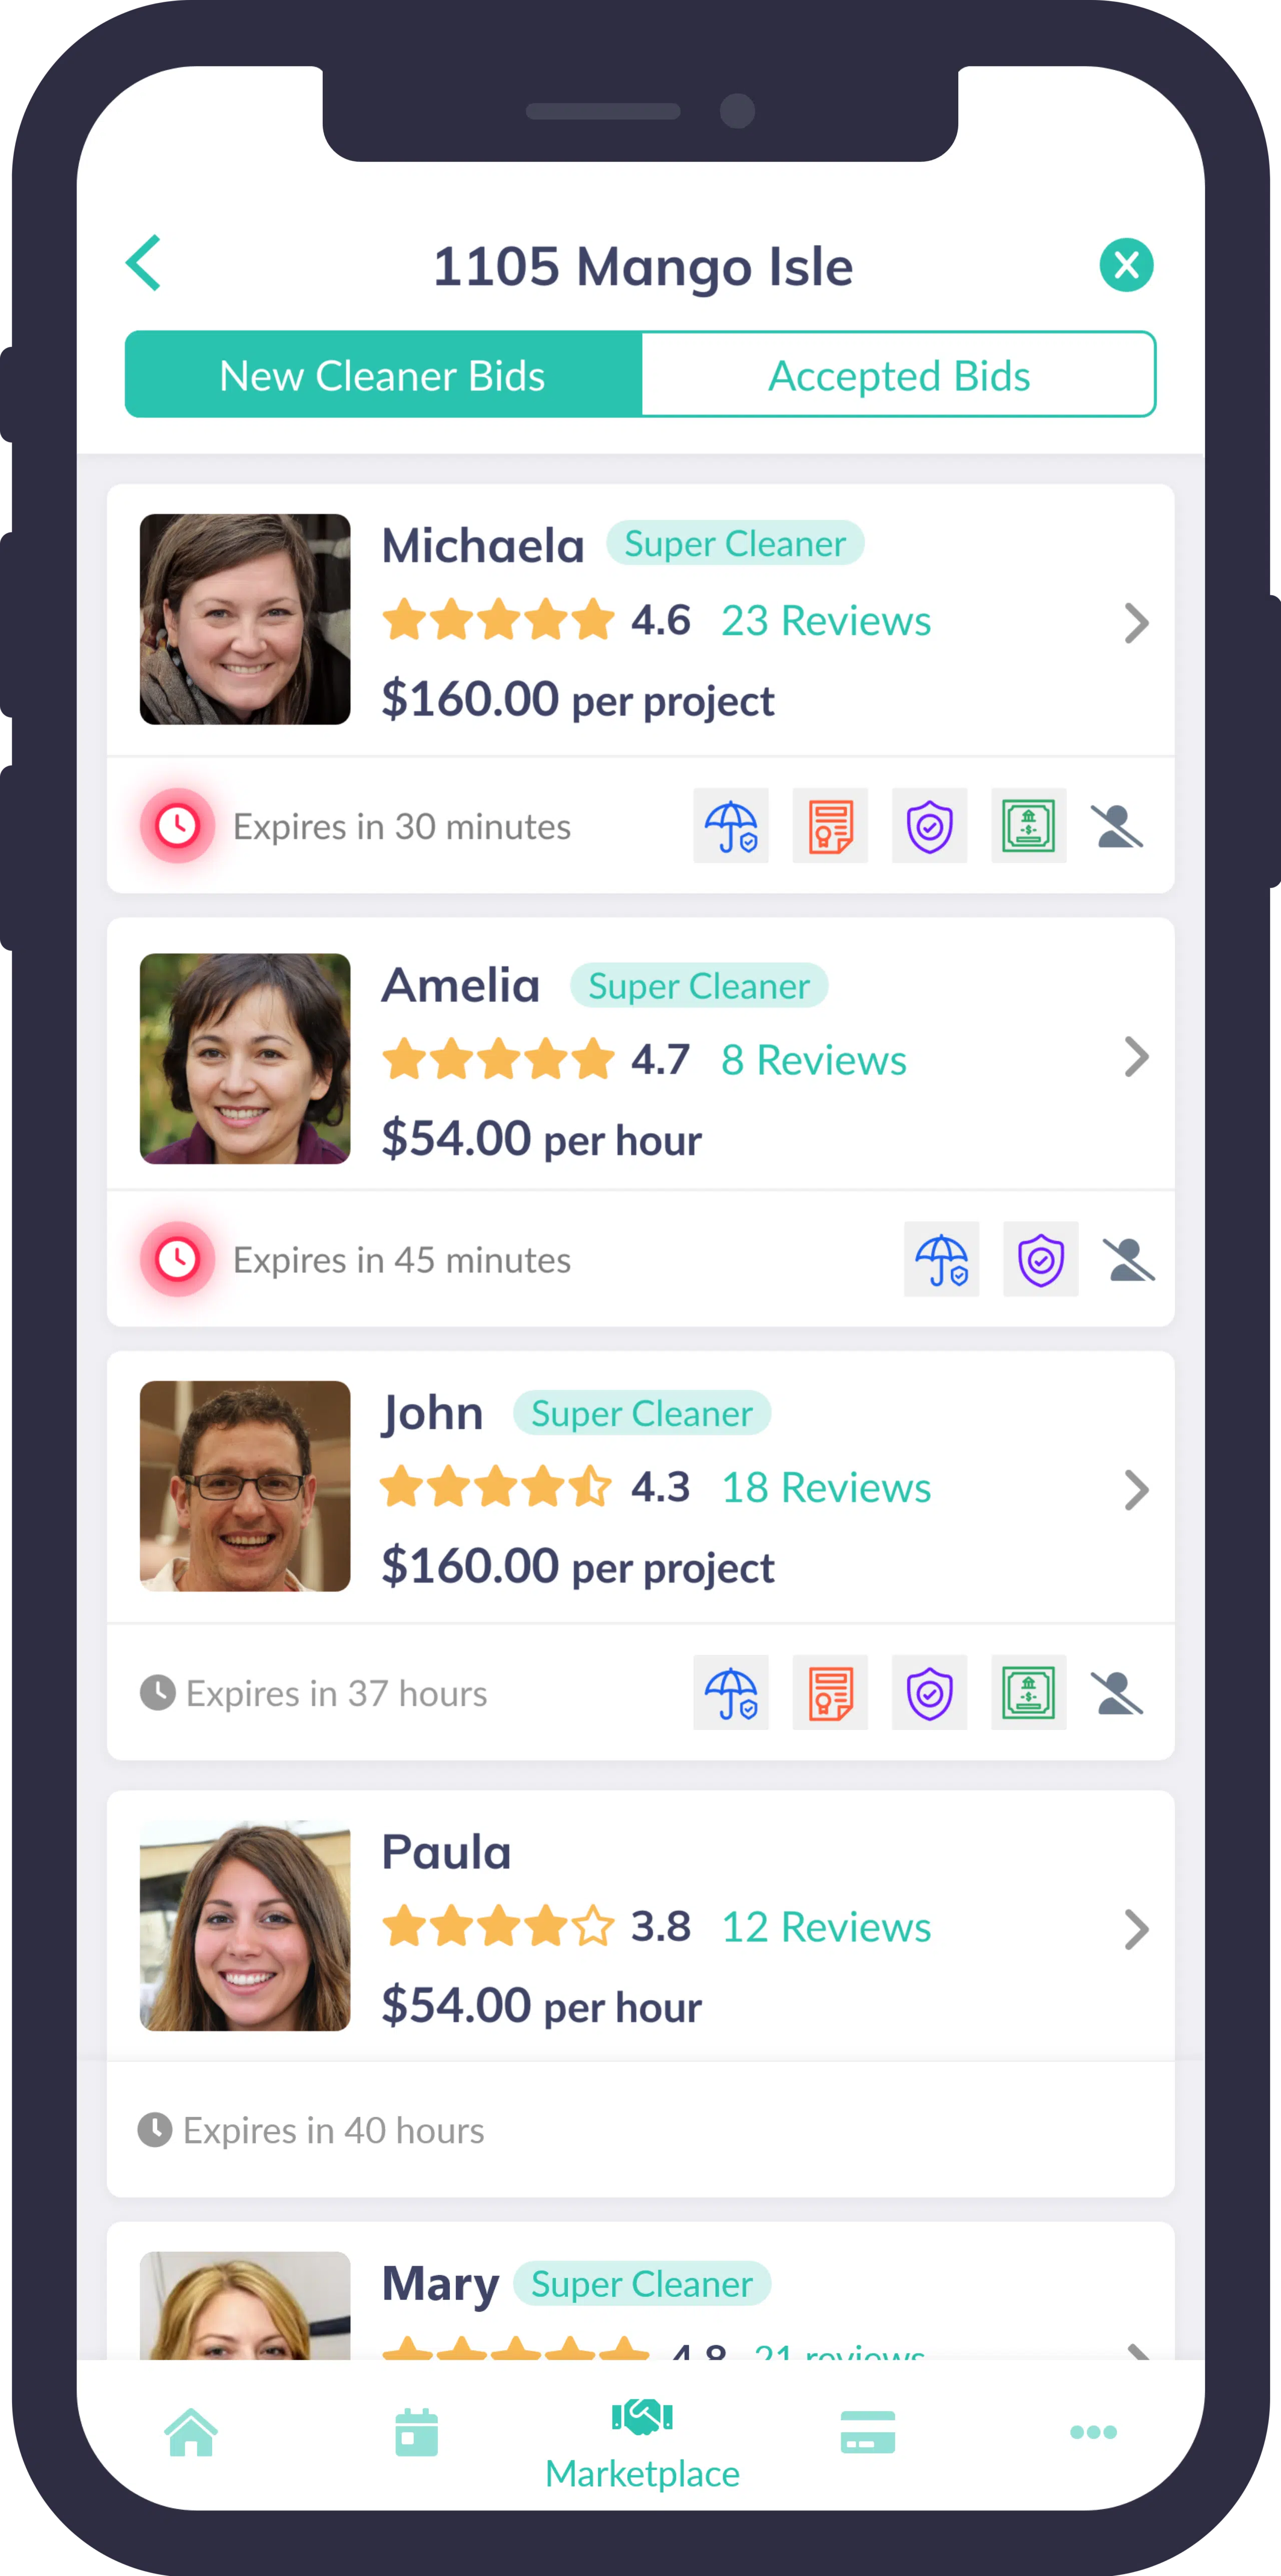Open payments card icon in bottom bar
1281x2576 pixels.
click(x=867, y=2432)
